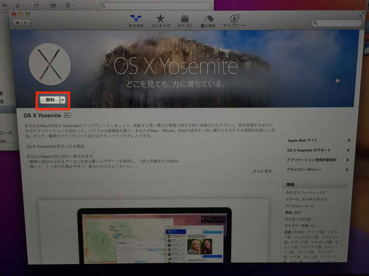Click the background window's search field
Image resolution: width=369 pixels, height=276 pixels.
(155, 6)
